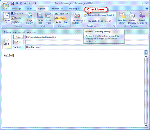
Task: Show the From field
Action: 48,18
